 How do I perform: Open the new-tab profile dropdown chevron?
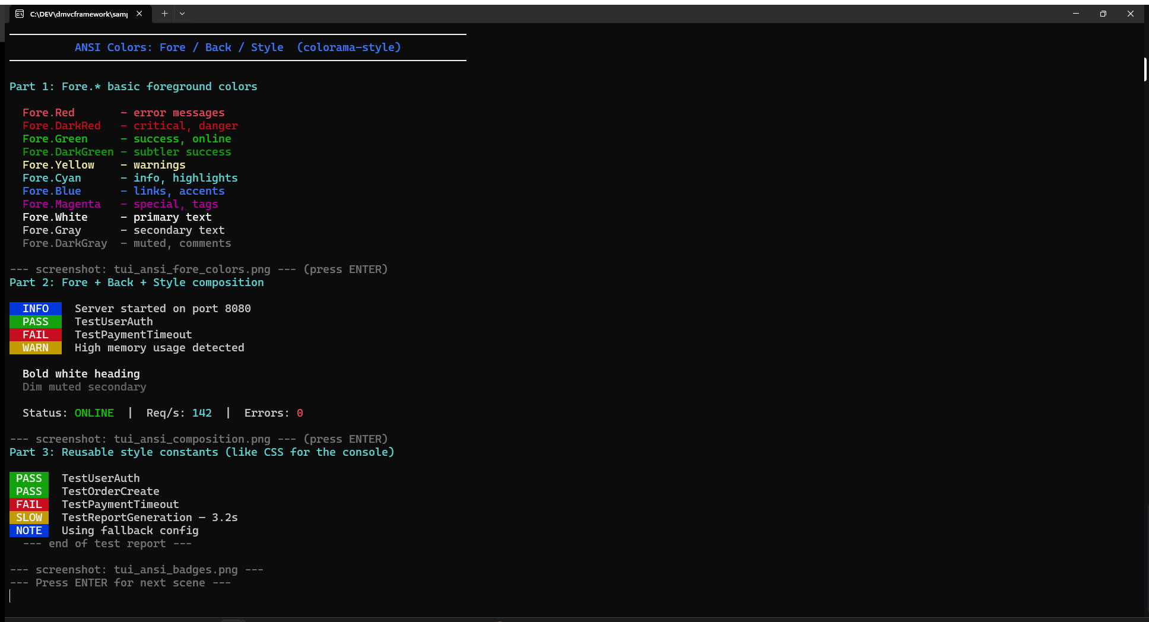(x=182, y=14)
